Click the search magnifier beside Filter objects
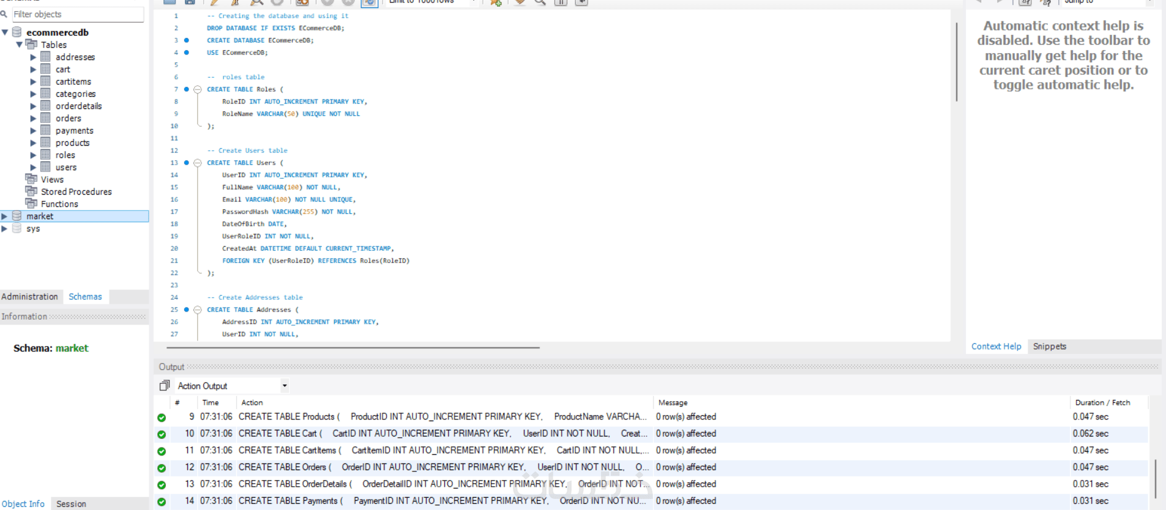1166x510 pixels. click(4, 14)
